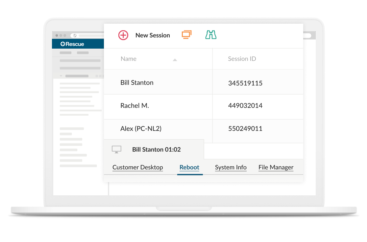Click the New Session label

pyautogui.click(x=153, y=35)
